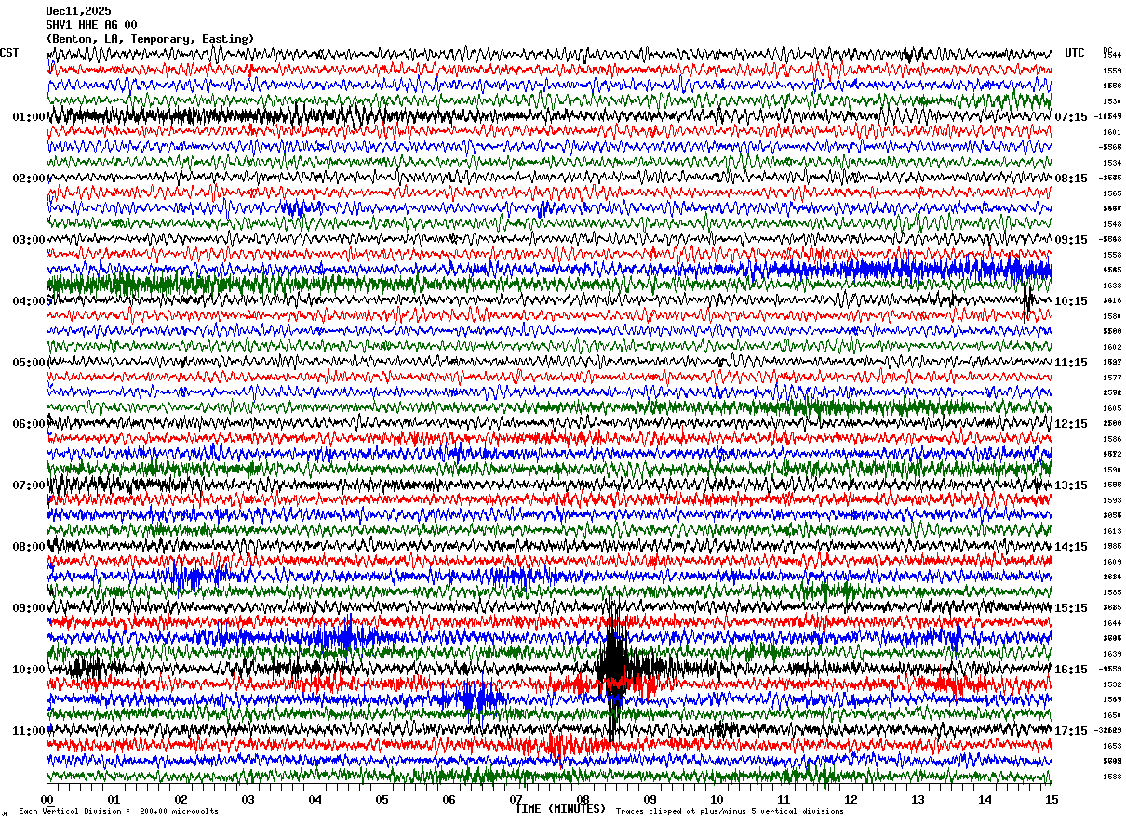Click the 07:15 UTC time label

(x=1071, y=117)
